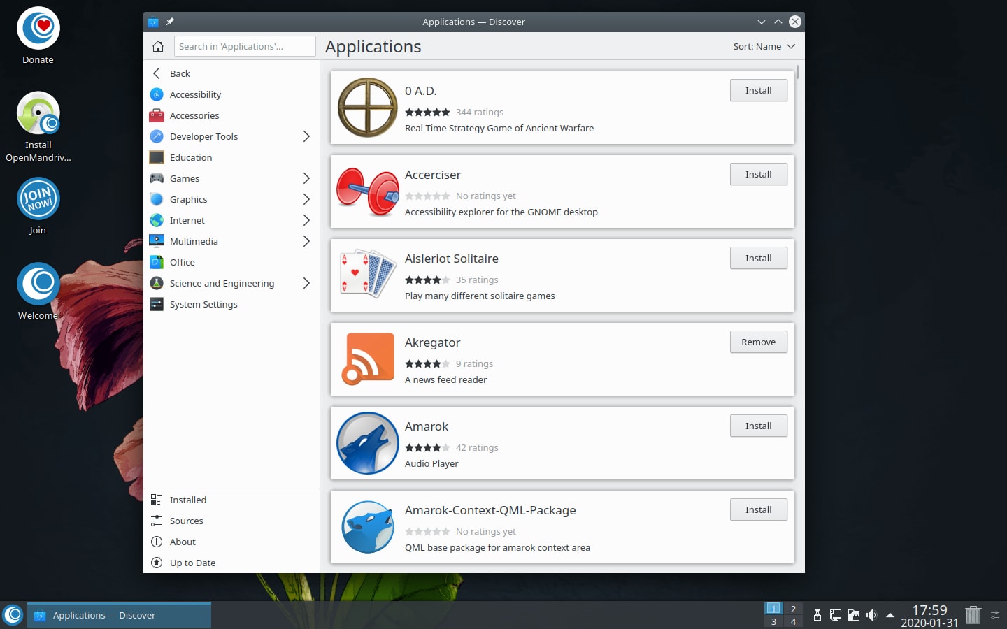Open the Sort: Name dropdown

coord(764,47)
